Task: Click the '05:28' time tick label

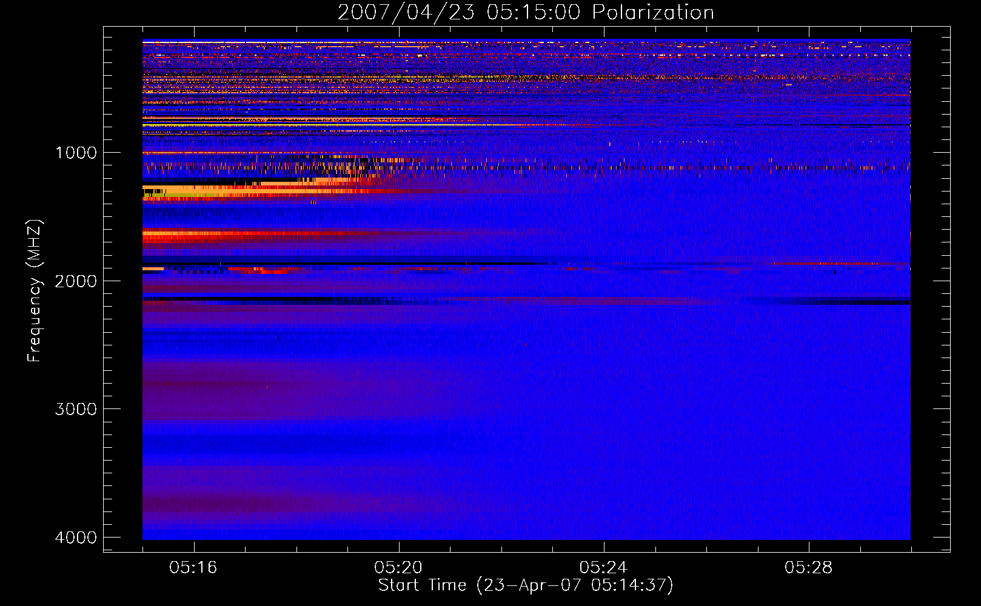Action: pyautogui.click(x=808, y=568)
